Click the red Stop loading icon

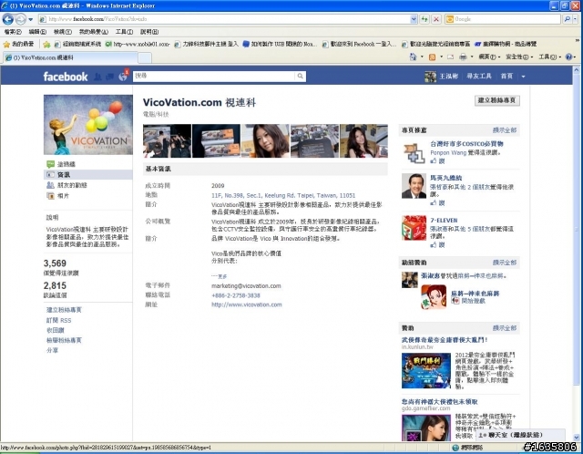(436, 19)
